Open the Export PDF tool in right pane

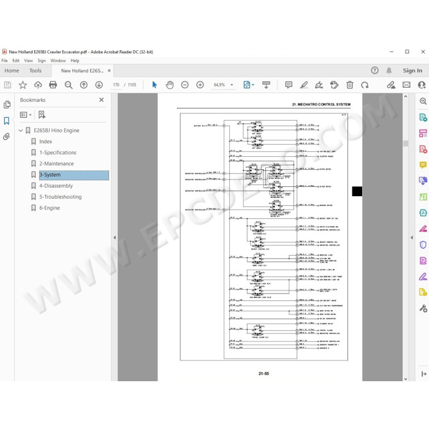pos(423,118)
